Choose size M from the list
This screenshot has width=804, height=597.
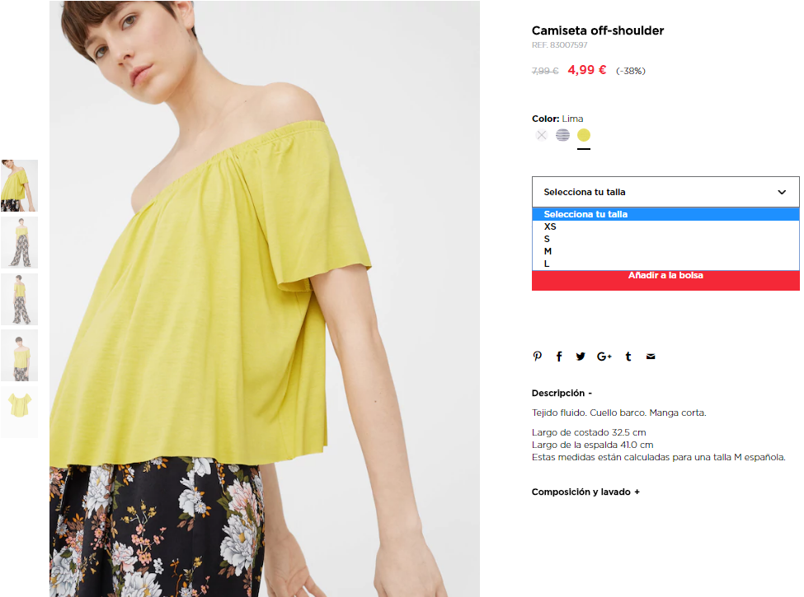(665, 251)
